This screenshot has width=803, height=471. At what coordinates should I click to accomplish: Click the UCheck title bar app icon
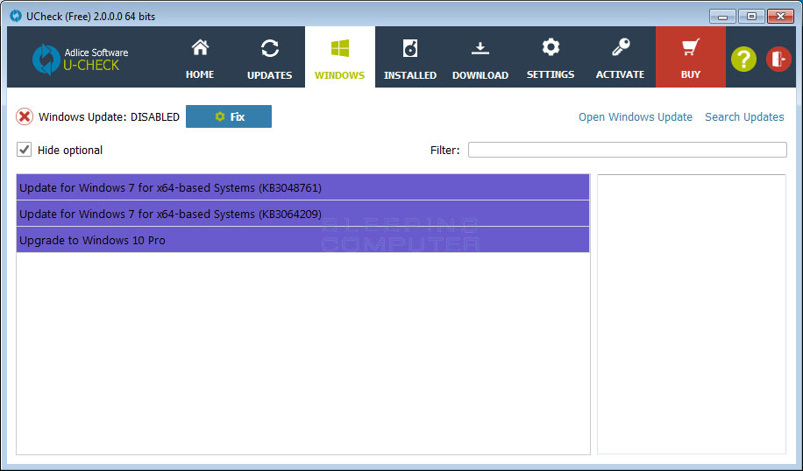[x=16, y=16]
